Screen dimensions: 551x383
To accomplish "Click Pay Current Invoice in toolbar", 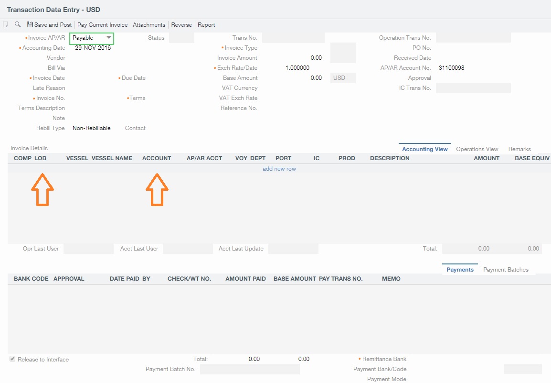I will 102,25.
